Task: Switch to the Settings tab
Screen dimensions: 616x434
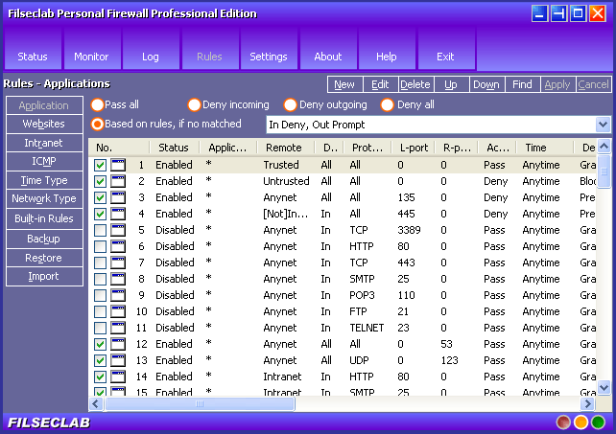Action: (x=269, y=57)
